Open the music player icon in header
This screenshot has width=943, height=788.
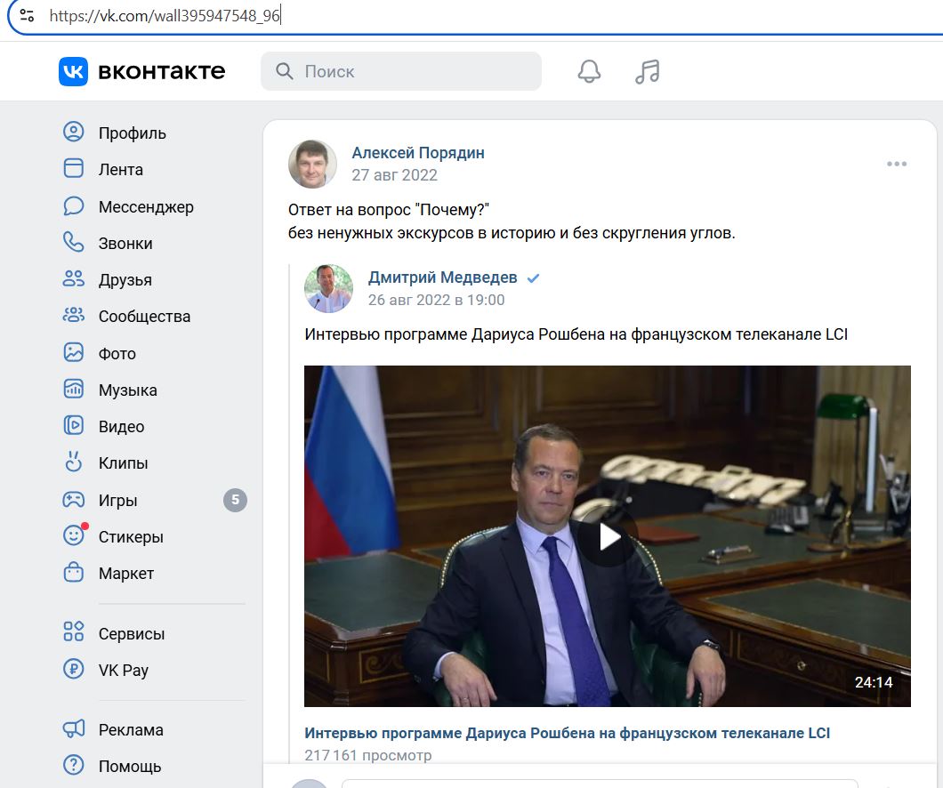click(646, 70)
